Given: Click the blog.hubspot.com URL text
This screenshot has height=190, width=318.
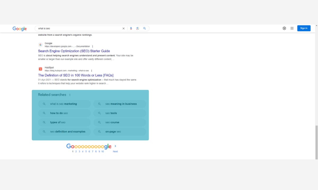Looking at the screenshot, I should point(67,71).
